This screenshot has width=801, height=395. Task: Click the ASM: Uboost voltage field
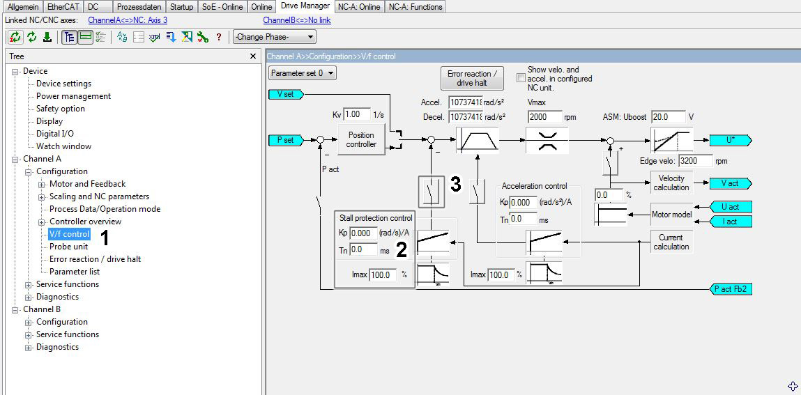669,117
